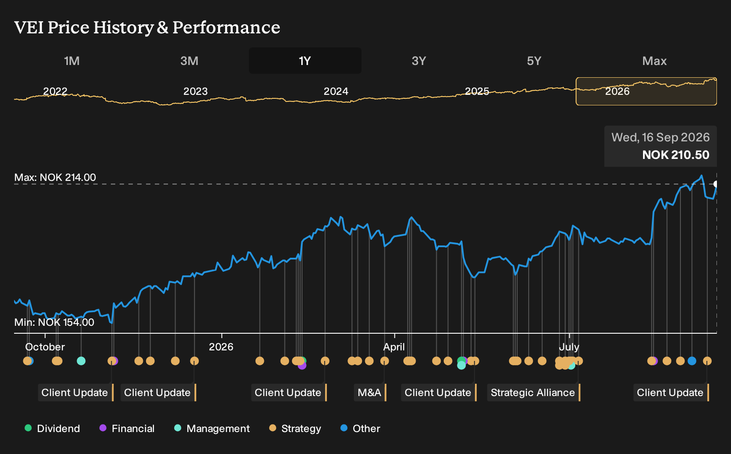Click blue Other event dot in September cluster

[x=692, y=361]
